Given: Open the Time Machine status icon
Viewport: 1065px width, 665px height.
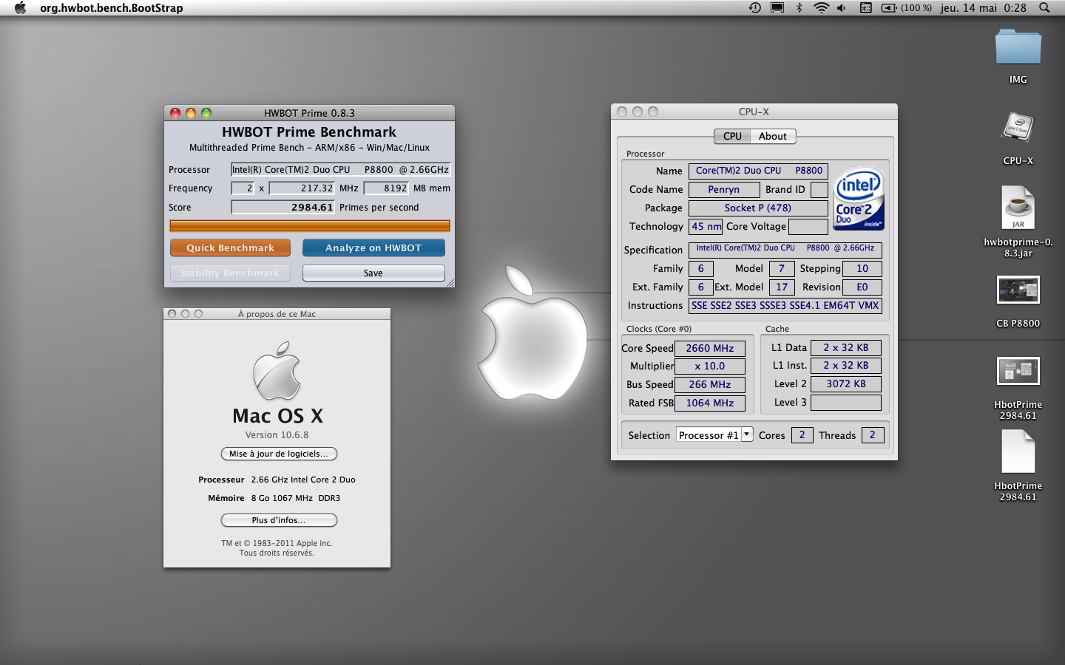Looking at the screenshot, I should pyautogui.click(x=754, y=7).
